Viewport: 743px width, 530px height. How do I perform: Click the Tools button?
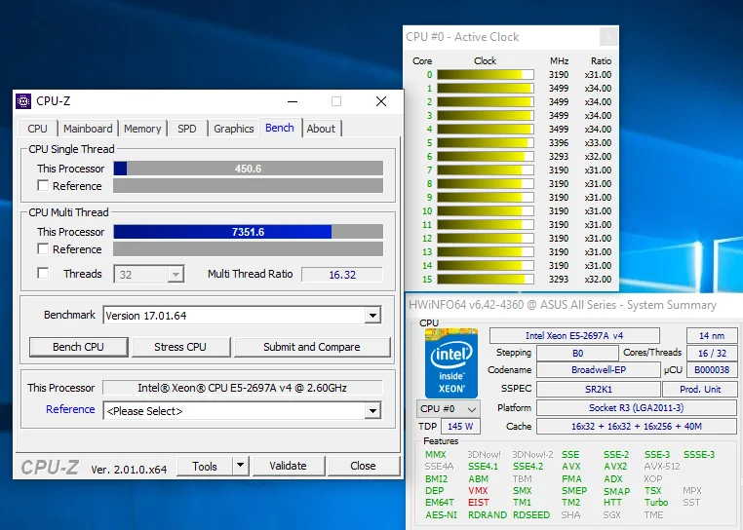point(205,466)
